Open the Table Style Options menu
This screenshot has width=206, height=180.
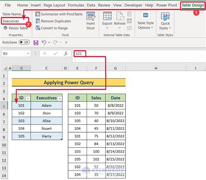coord(146,21)
